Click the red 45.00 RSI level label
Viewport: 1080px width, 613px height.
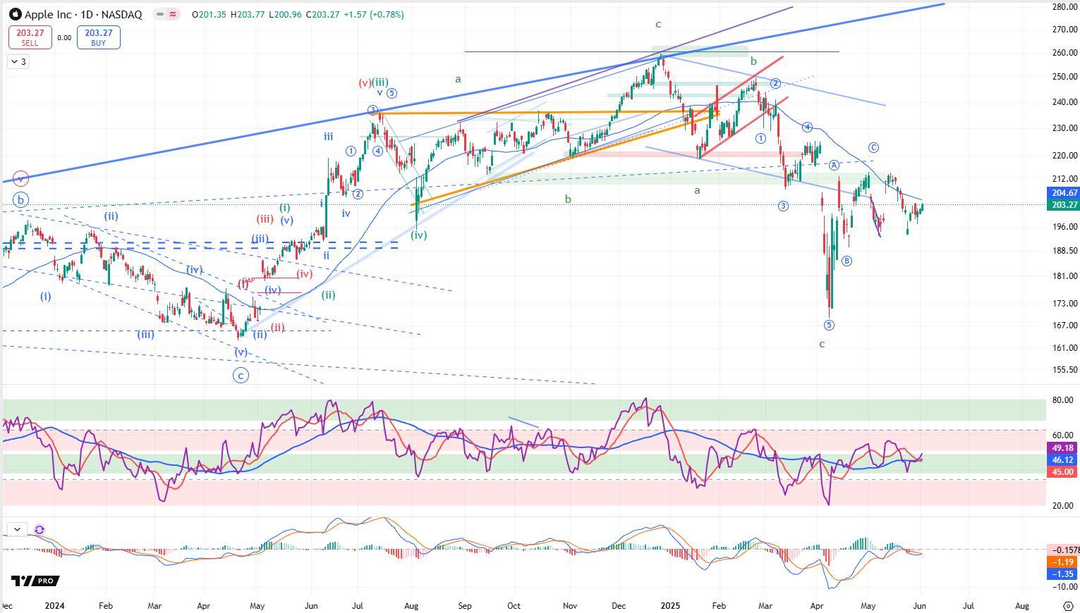[x=1062, y=472]
